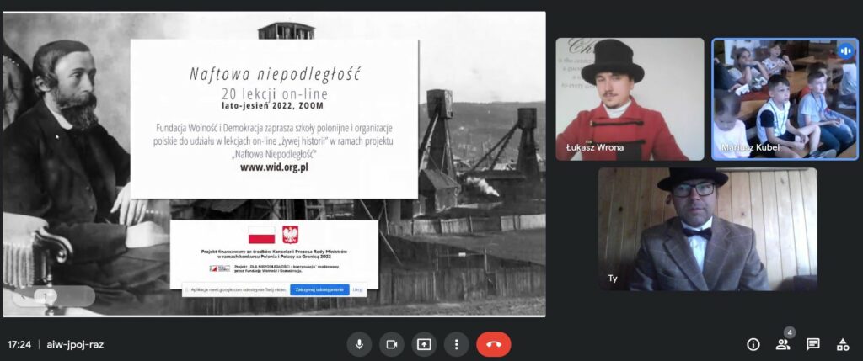The image size is (863, 361).
Task: Open the meeting details info icon
Action: [x=753, y=344]
